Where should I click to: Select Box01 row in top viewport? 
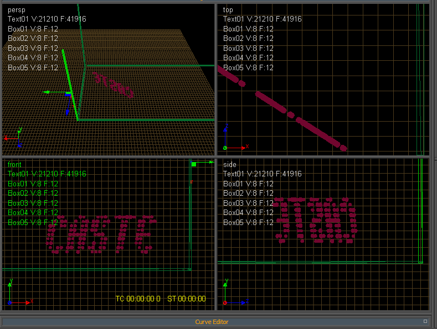[x=248, y=29]
